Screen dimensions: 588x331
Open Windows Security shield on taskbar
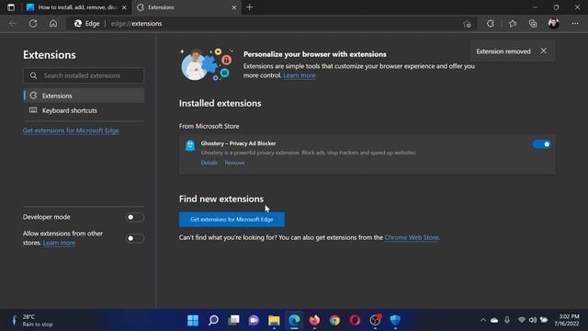coord(396,320)
